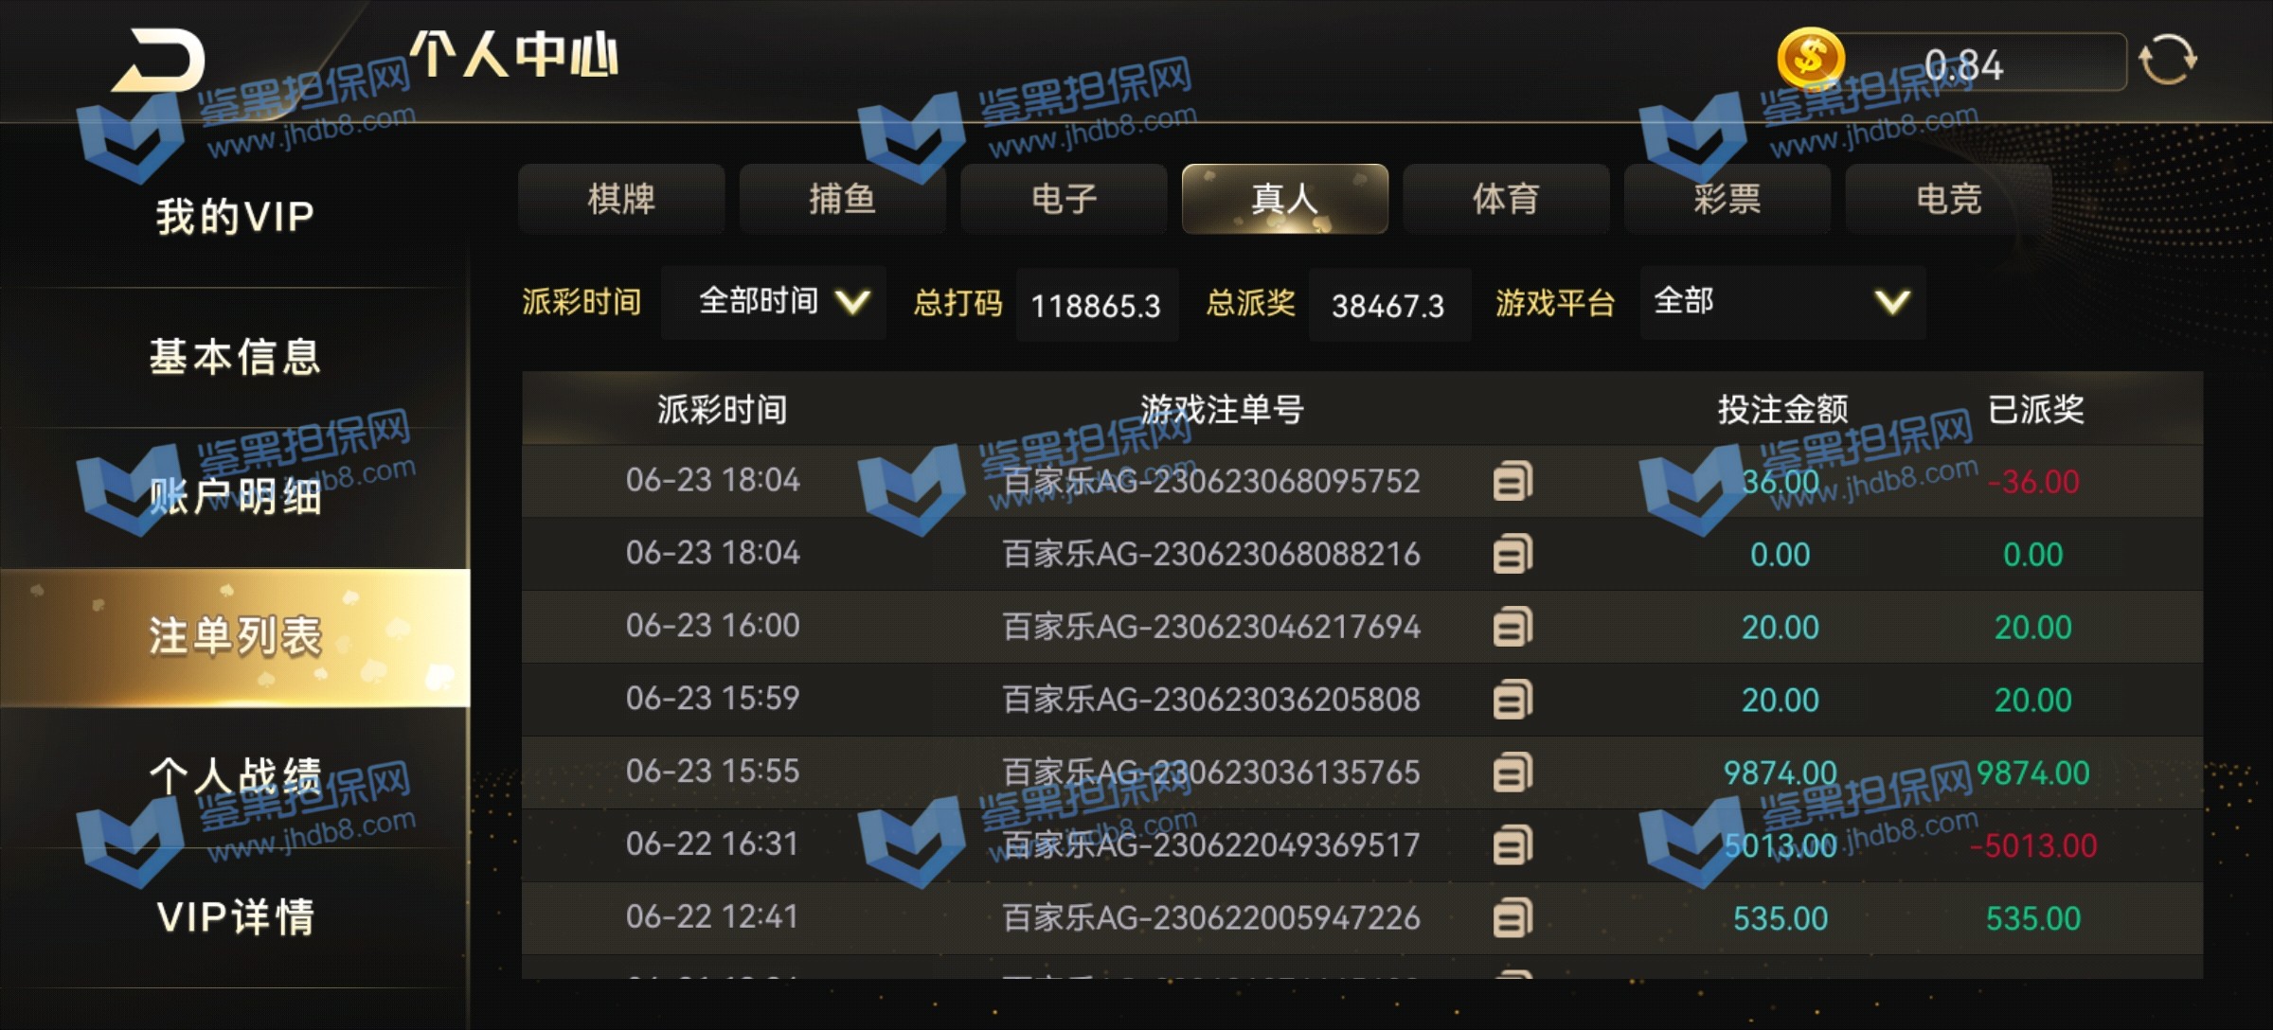This screenshot has height=1030, width=2273.
Task: Click the gold coin balance icon
Action: (x=1811, y=58)
